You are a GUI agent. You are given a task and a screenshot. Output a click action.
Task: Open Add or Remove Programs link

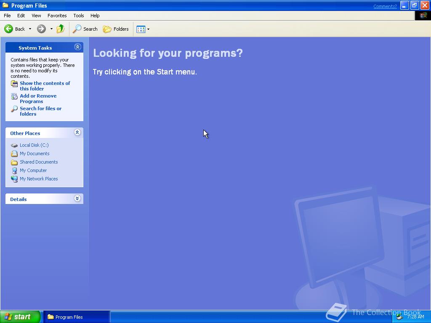tap(38, 98)
